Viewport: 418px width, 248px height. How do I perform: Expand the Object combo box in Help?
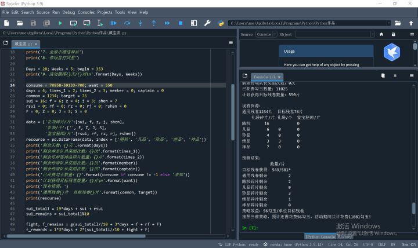click(x=372, y=34)
